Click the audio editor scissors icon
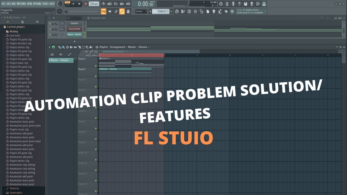Viewport: 347px width, 195px height. click(x=227, y=4)
